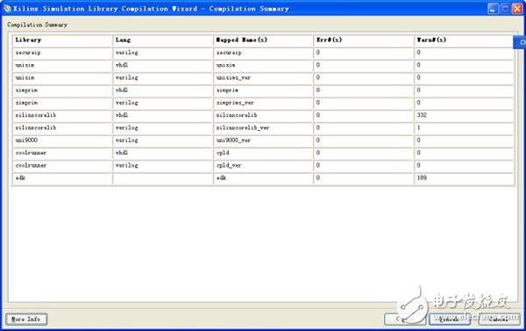Maximize the Compilation Wizard window
This screenshot has width=526, height=331.
(x=505, y=9)
